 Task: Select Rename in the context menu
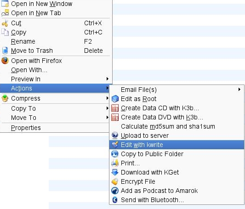click(x=56, y=41)
